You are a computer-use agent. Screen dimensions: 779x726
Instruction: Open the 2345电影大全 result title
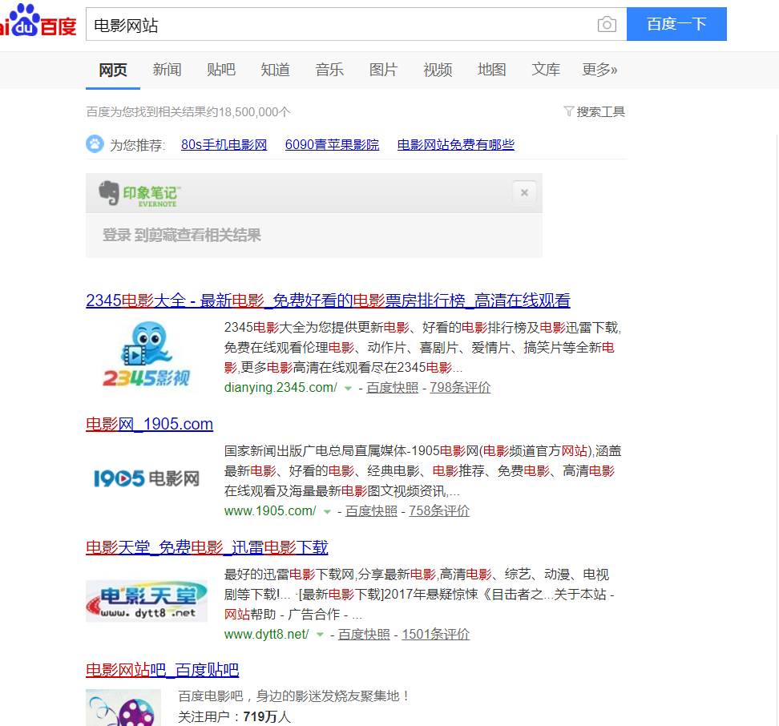click(328, 300)
